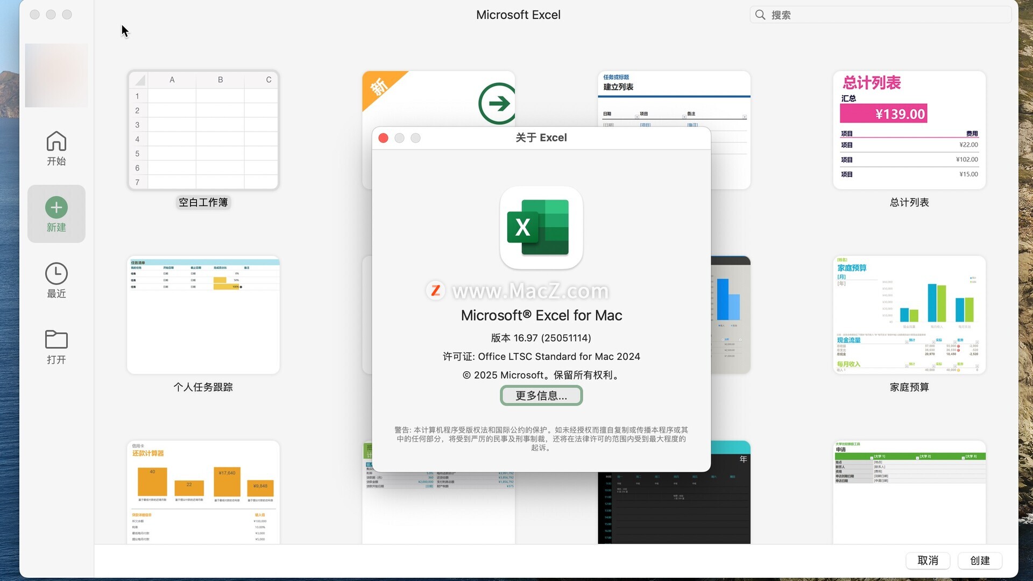Click the 总计列表 template label
Viewport: 1033px width, 581px height.
coord(909,202)
